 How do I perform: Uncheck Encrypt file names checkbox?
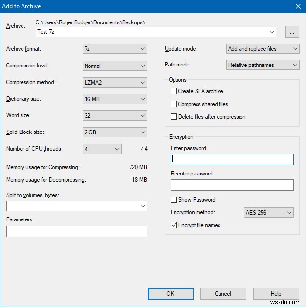(174, 225)
